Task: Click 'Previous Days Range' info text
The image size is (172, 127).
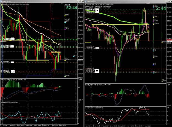Action: (103, 6)
